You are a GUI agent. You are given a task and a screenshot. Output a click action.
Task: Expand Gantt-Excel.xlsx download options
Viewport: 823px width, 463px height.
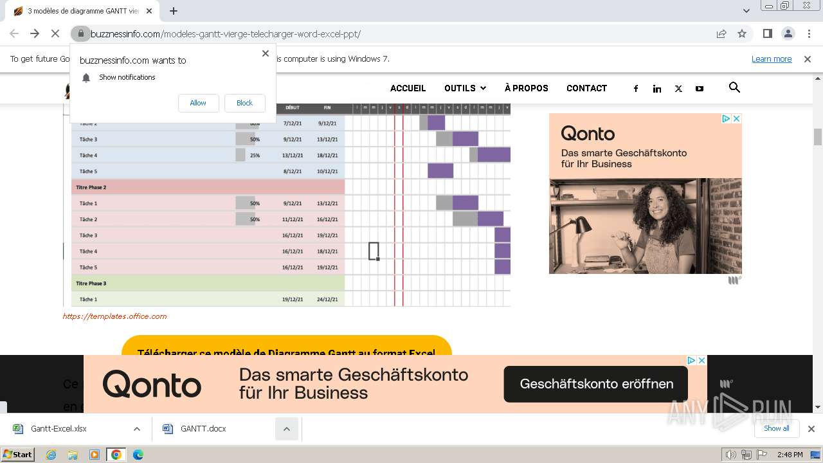tap(136, 429)
